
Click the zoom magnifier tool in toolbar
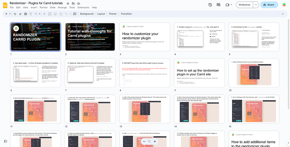click(36, 14)
